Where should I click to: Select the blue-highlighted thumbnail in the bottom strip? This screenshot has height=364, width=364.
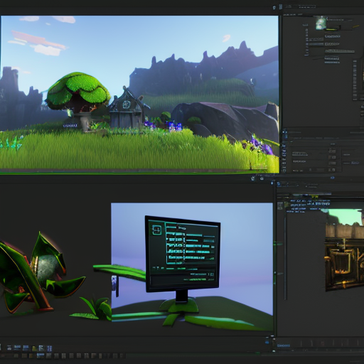tap(41, 355)
